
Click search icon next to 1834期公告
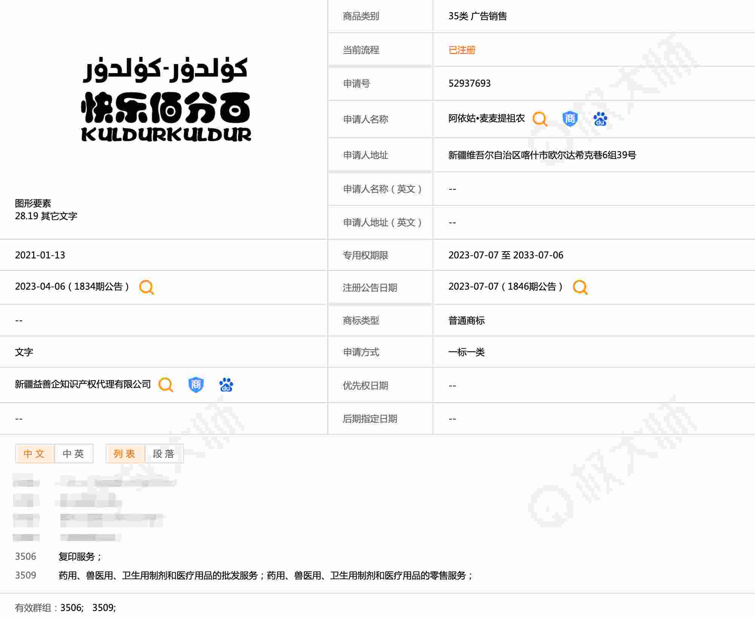[146, 287]
